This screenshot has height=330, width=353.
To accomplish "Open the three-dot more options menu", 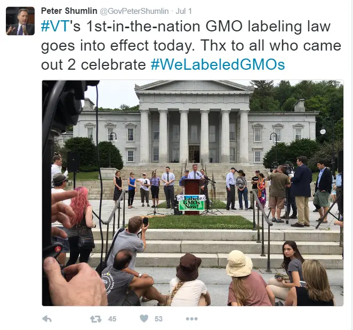I will [x=192, y=319].
